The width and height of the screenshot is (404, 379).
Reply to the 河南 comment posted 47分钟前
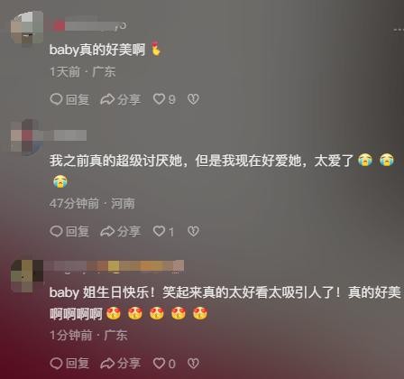pos(69,231)
